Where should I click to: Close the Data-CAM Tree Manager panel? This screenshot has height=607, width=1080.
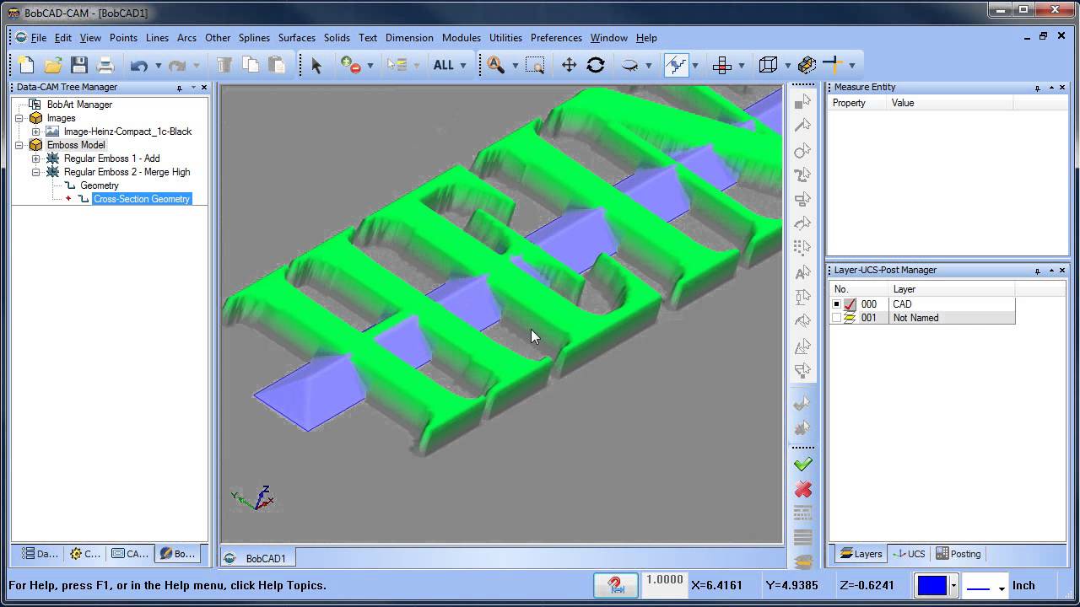(203, 88)
